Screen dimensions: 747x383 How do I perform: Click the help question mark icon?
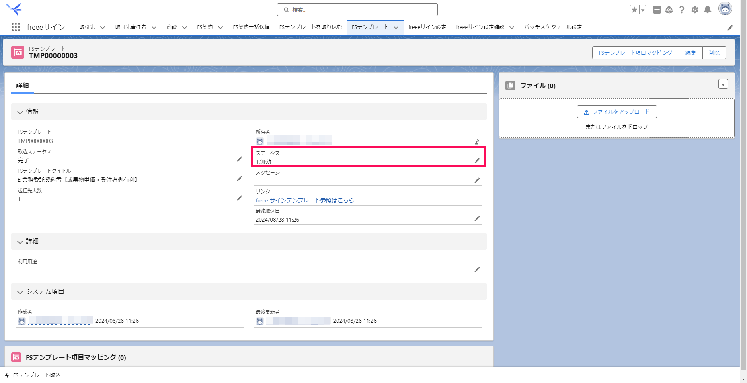(682, 10)
